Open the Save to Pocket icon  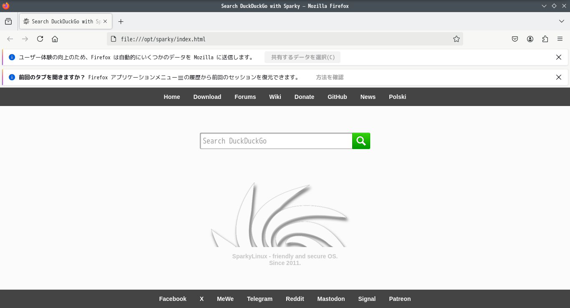(x=515, y=39)
